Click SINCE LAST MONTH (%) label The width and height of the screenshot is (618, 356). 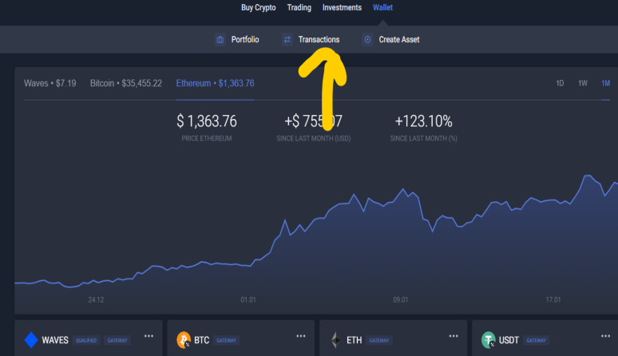[424, 139]
